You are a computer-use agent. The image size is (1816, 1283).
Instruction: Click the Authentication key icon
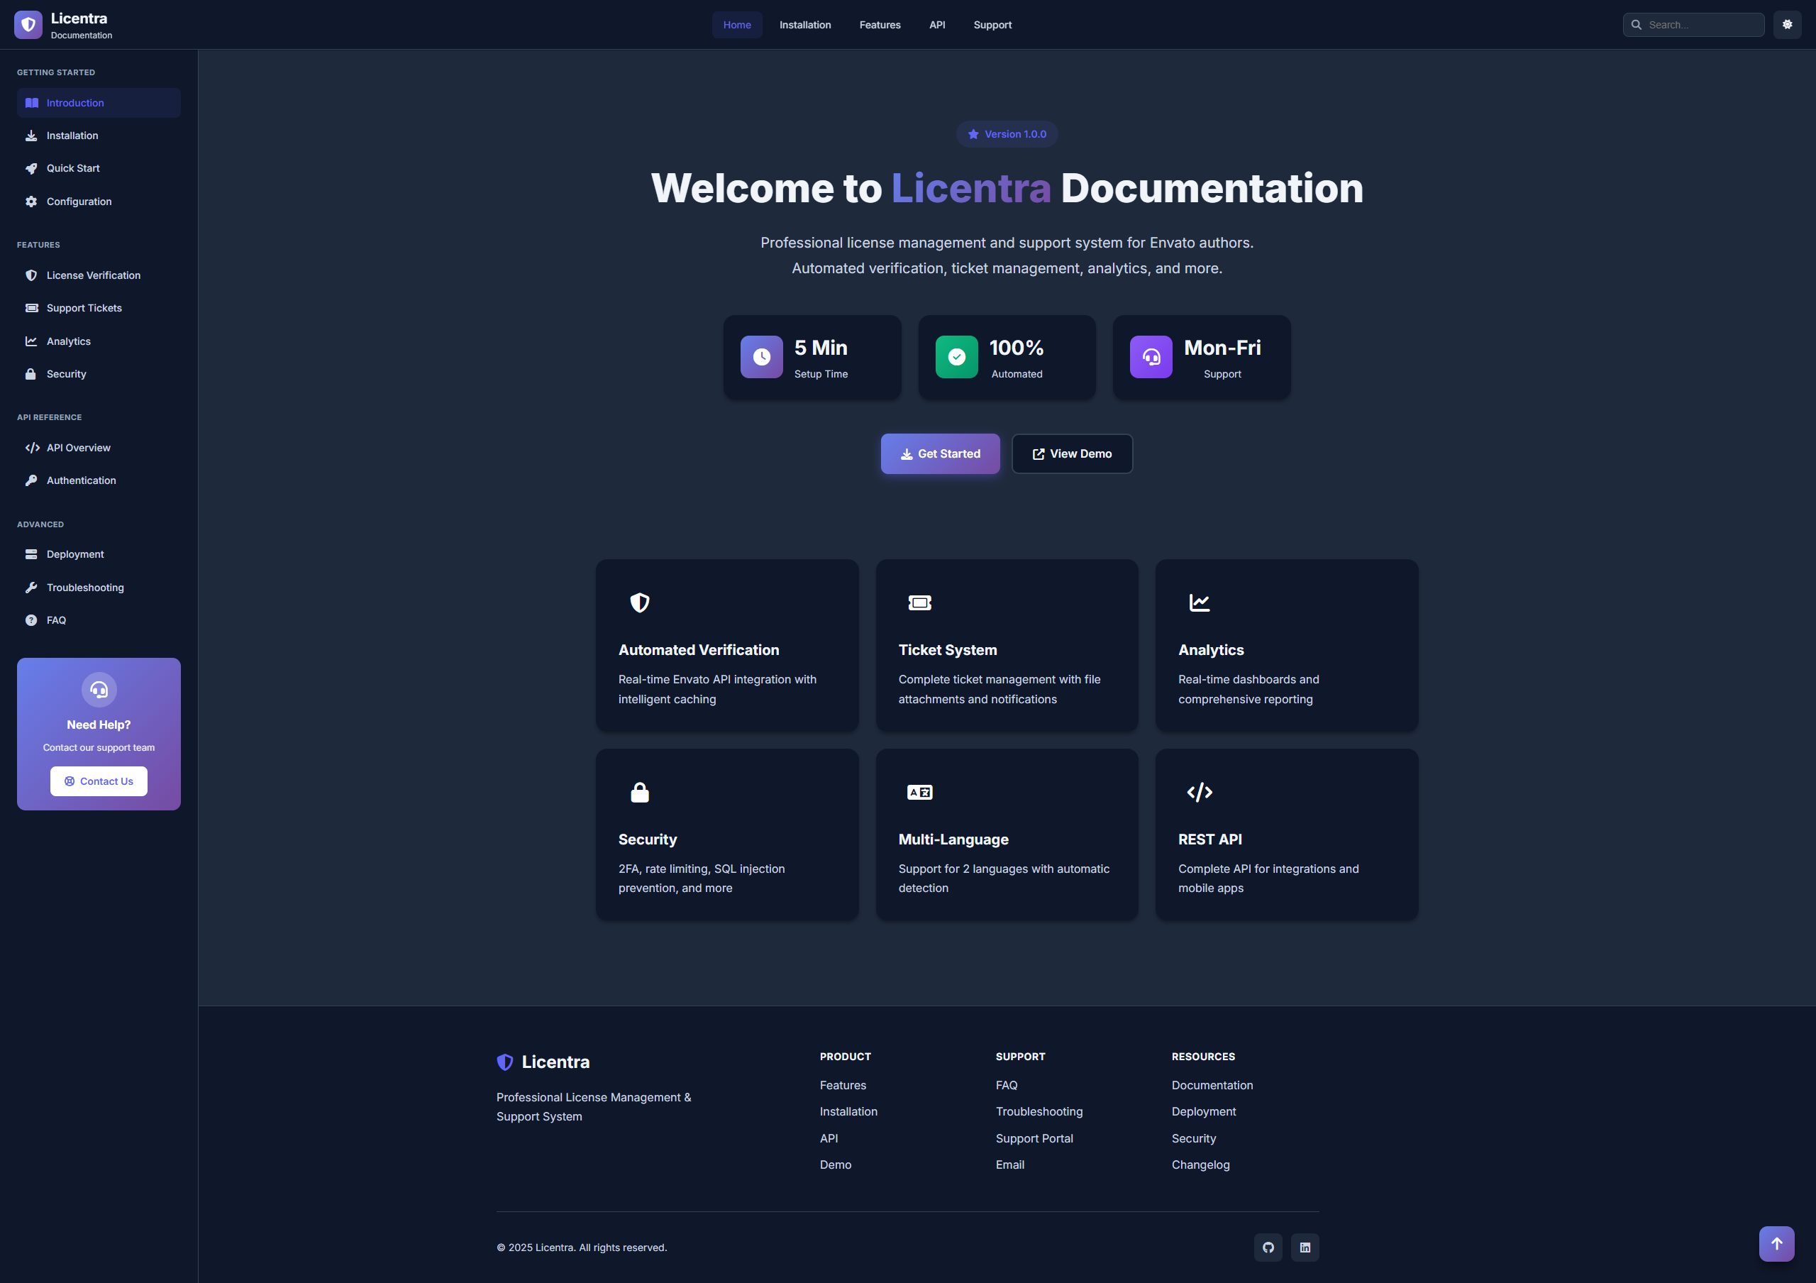point(31,479)
